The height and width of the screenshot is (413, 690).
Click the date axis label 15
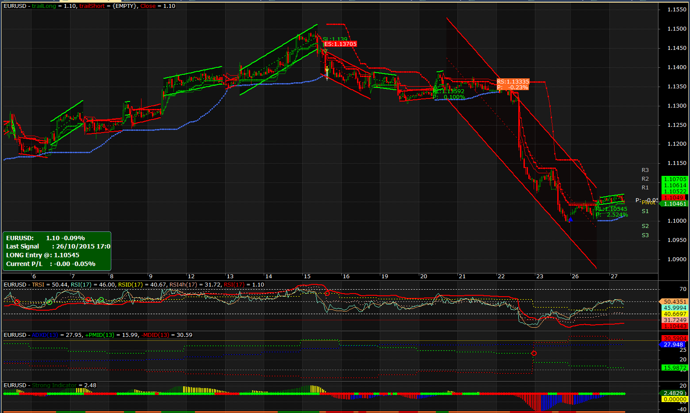coord(307,276)
